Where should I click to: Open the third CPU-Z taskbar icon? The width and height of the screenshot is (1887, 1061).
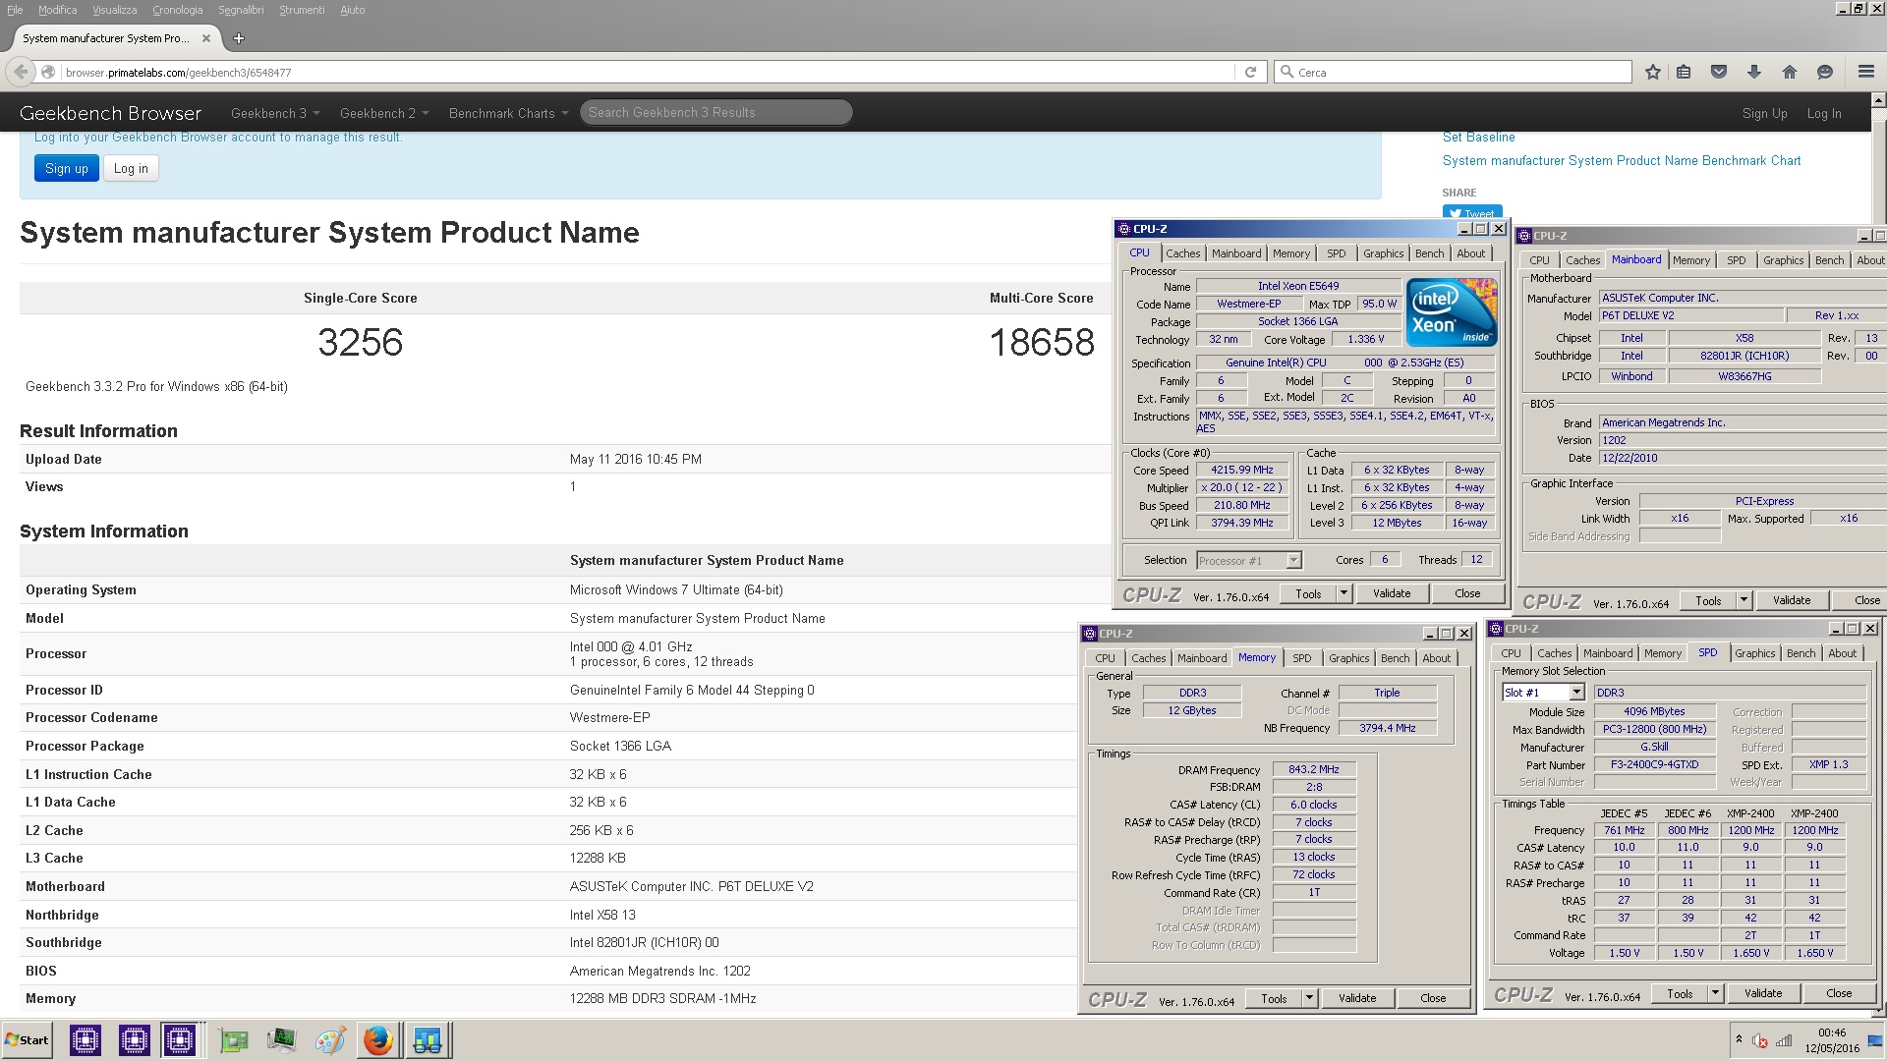tap(180, 1039)
